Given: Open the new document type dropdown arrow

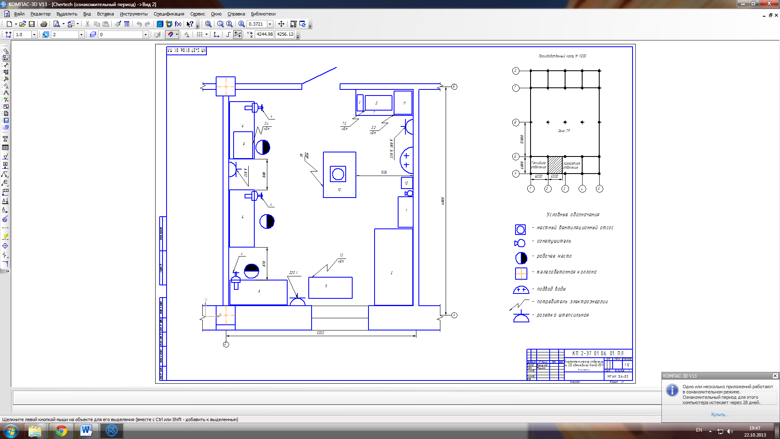Looking at the screenshot, I should (x=16, y=24).
